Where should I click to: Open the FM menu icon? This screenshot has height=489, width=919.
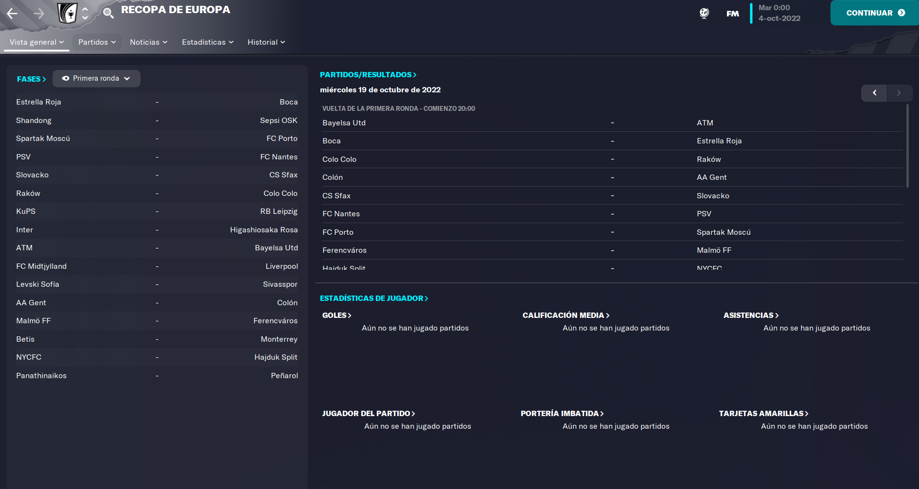pos(733,14)
